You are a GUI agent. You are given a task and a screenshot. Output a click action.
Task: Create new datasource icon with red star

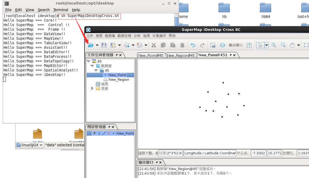(139, 45)
